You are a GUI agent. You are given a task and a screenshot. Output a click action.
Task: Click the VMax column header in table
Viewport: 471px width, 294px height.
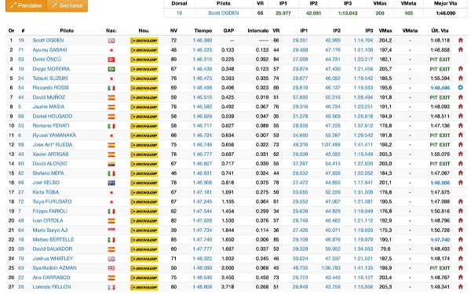pyautogui.click(x=385, y=31)
